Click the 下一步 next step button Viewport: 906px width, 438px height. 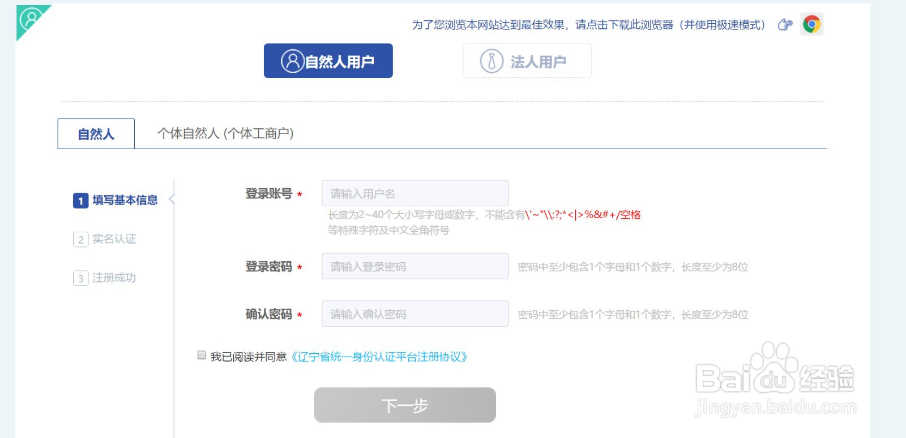(405, 405)
